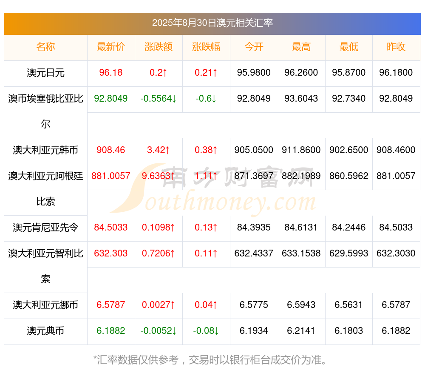Click low value 95.8700
The image size is (425, 373).
(349, 73)
